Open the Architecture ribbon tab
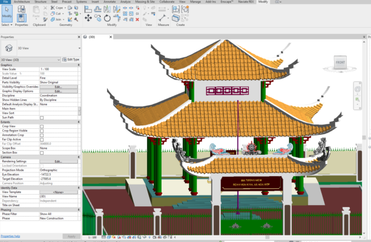371x242 pixels. 21,2
